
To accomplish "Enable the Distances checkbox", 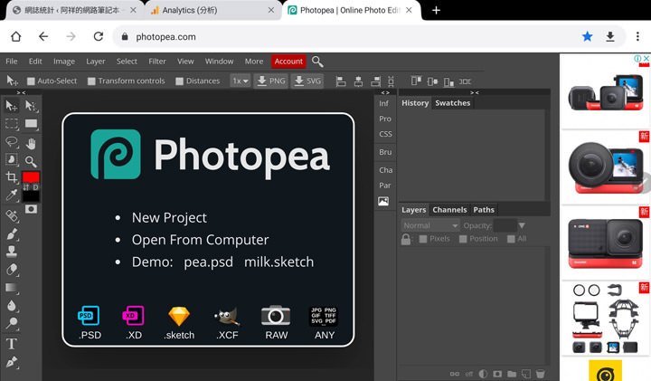I will point(179,81).
